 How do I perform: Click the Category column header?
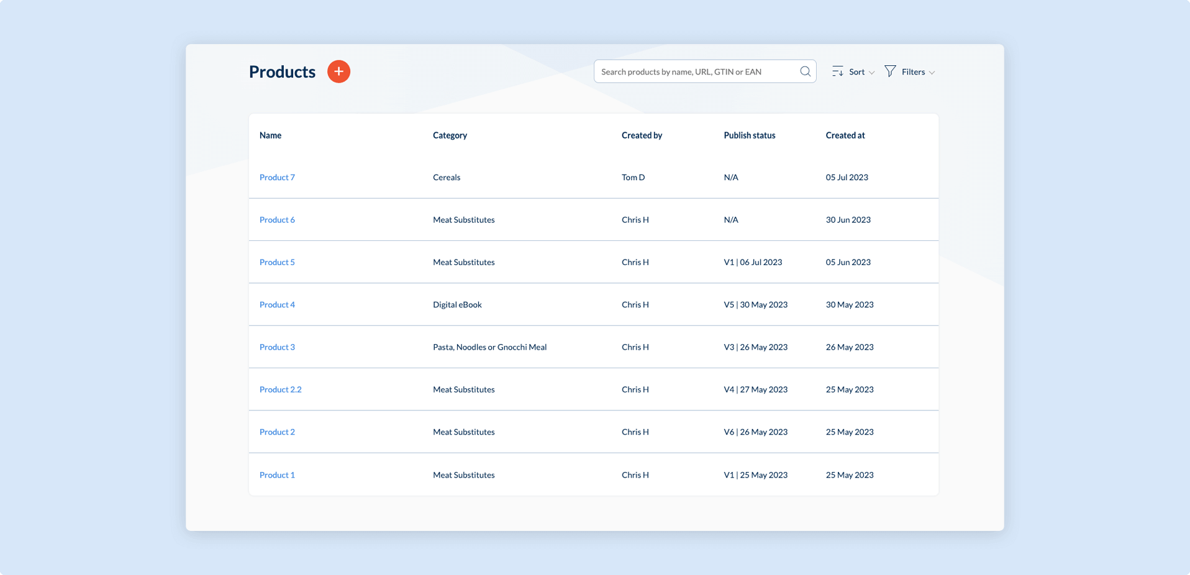[x=450, y=135]
